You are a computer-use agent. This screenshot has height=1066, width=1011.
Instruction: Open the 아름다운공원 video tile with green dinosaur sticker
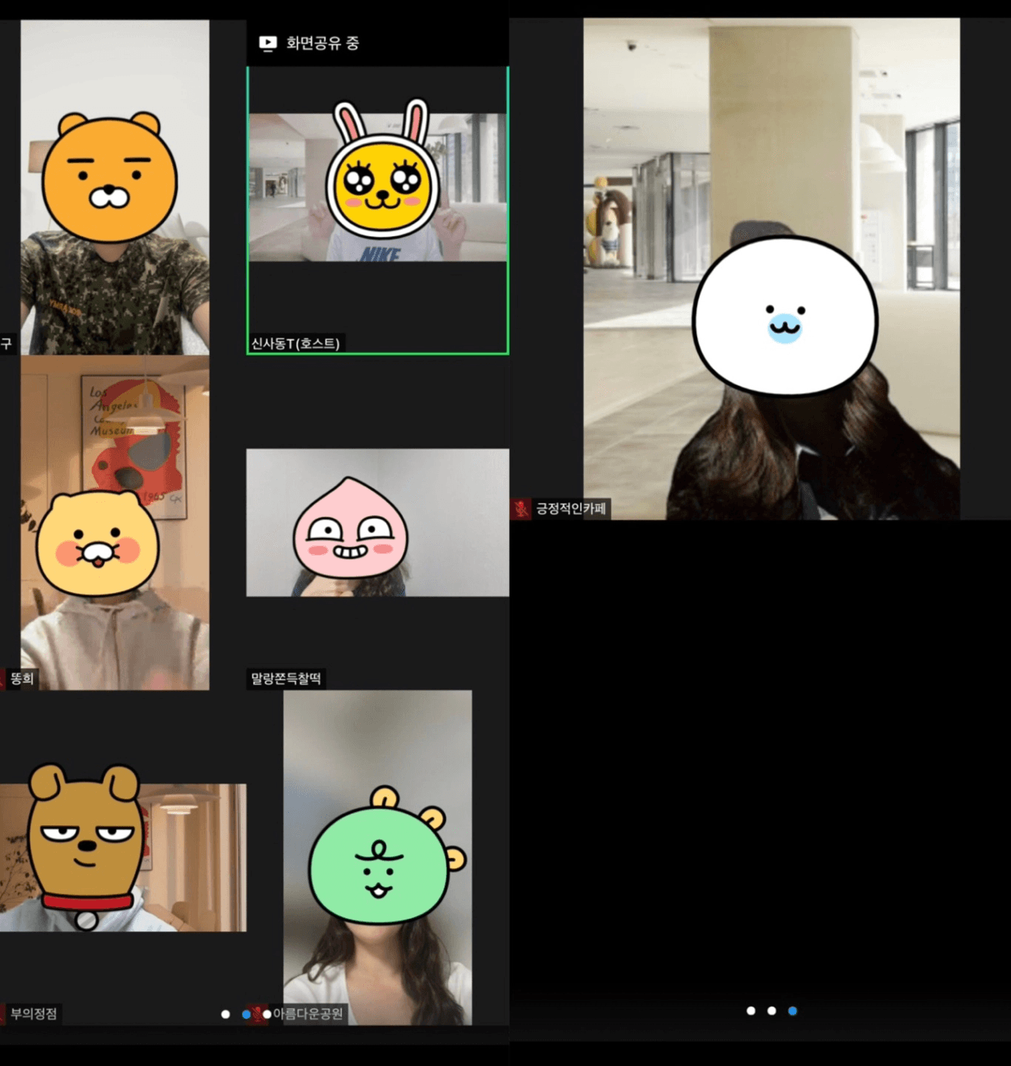click(378, 858)
